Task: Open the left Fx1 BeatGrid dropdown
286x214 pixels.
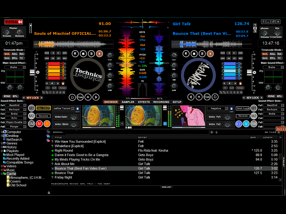Action: (25, 105)
